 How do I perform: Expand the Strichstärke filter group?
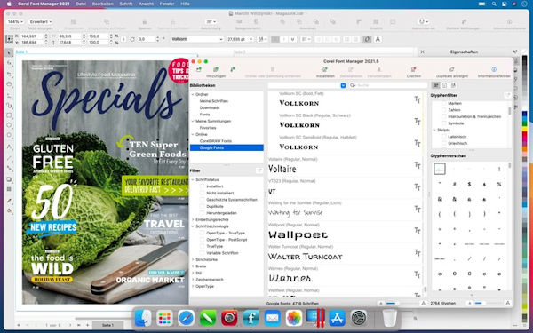coord(193,259)
